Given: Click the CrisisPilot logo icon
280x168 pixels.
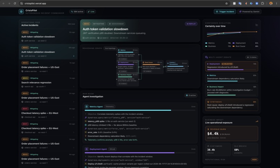Looking at the screenshot, I should click(x=21, y=11).
